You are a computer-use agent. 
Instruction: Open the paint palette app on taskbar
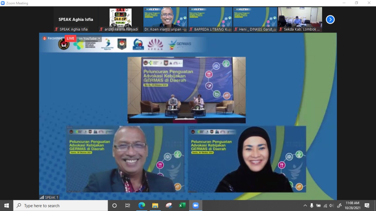coord(169,206)
